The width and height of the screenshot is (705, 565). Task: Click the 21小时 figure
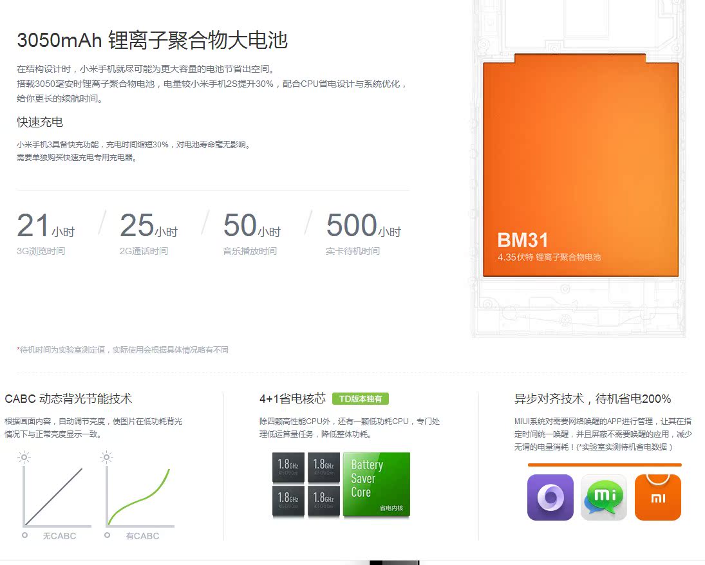(x=46, y=225)
